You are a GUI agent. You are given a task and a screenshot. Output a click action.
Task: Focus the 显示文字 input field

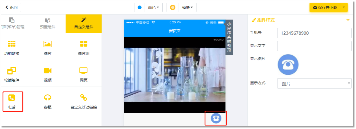(x=314, y=46)
